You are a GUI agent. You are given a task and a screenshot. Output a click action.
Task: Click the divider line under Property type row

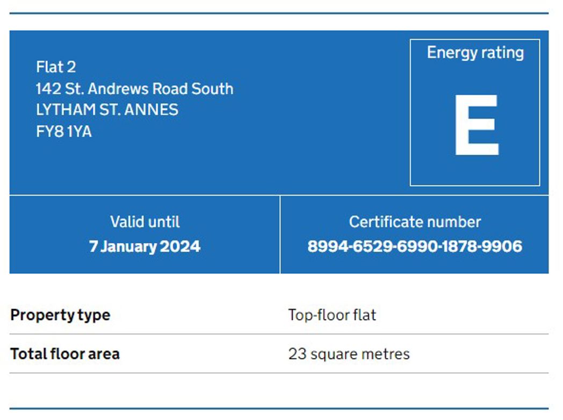pyautogui.click(x=279, y=334)
